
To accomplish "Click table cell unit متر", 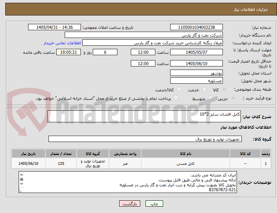I will 125,163.
